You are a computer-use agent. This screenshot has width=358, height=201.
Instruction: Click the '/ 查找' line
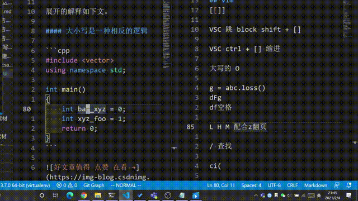pos(220,146)
